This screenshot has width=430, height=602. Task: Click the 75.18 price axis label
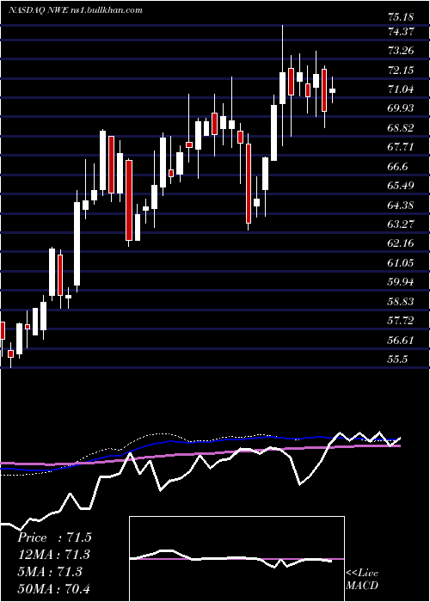400,17
